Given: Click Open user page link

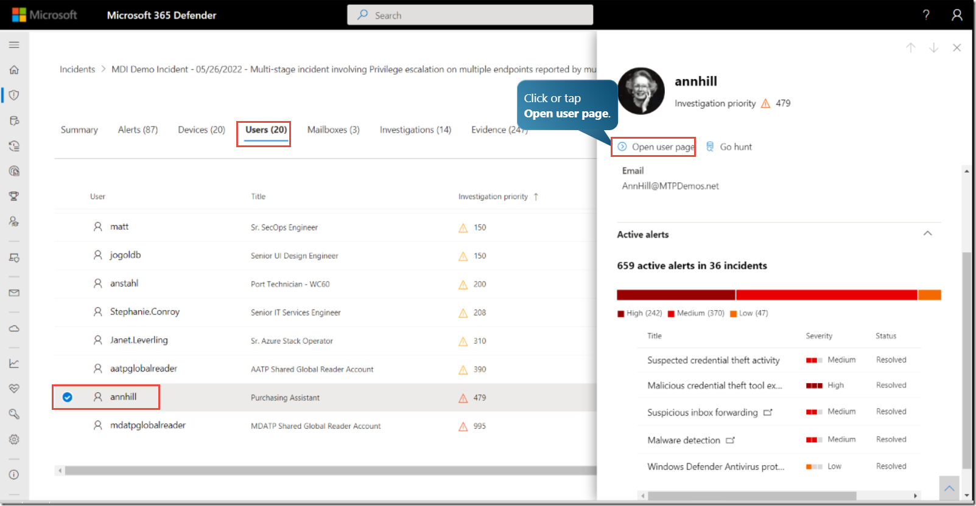Looking at the screenshot, I should (x=656, y=147).
